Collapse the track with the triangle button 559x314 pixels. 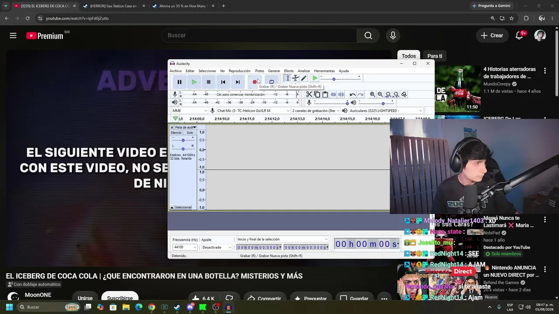[172, 207]
